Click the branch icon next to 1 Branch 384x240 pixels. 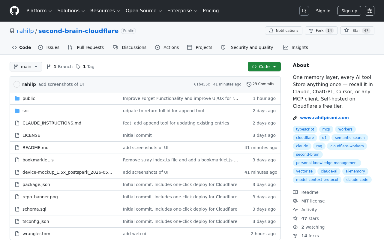point(49,67)
